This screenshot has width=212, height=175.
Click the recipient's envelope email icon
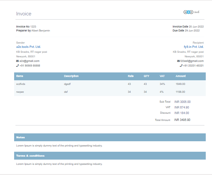178,61
